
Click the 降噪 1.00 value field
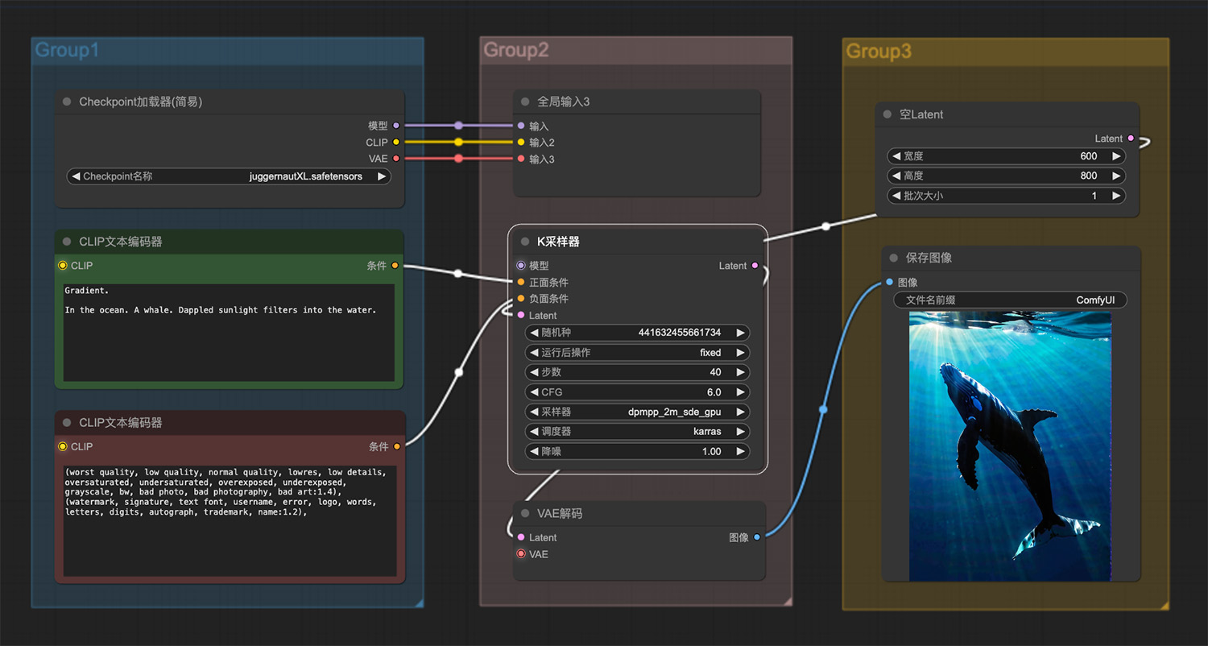click(637, 451)
